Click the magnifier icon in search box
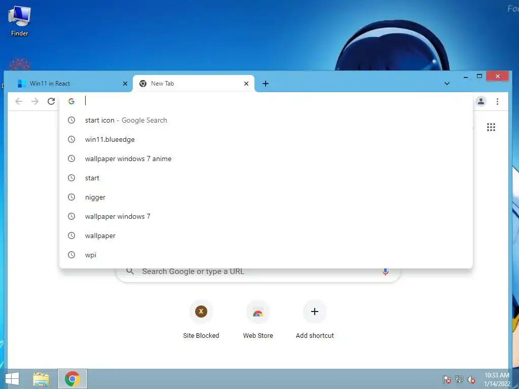Screen dimensions: 519x389 coord(130,271)
